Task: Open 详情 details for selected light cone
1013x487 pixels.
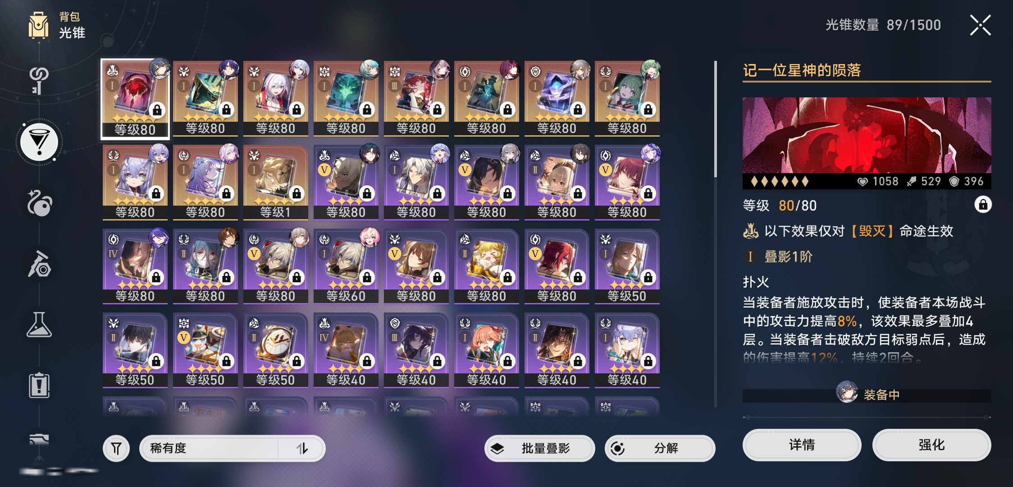Action: click(802, 445)
